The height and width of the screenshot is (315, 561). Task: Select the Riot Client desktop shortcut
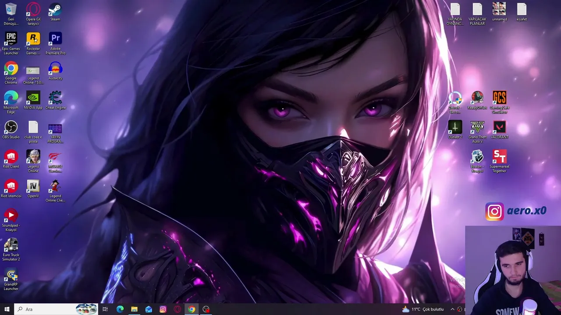coord(11,159)
